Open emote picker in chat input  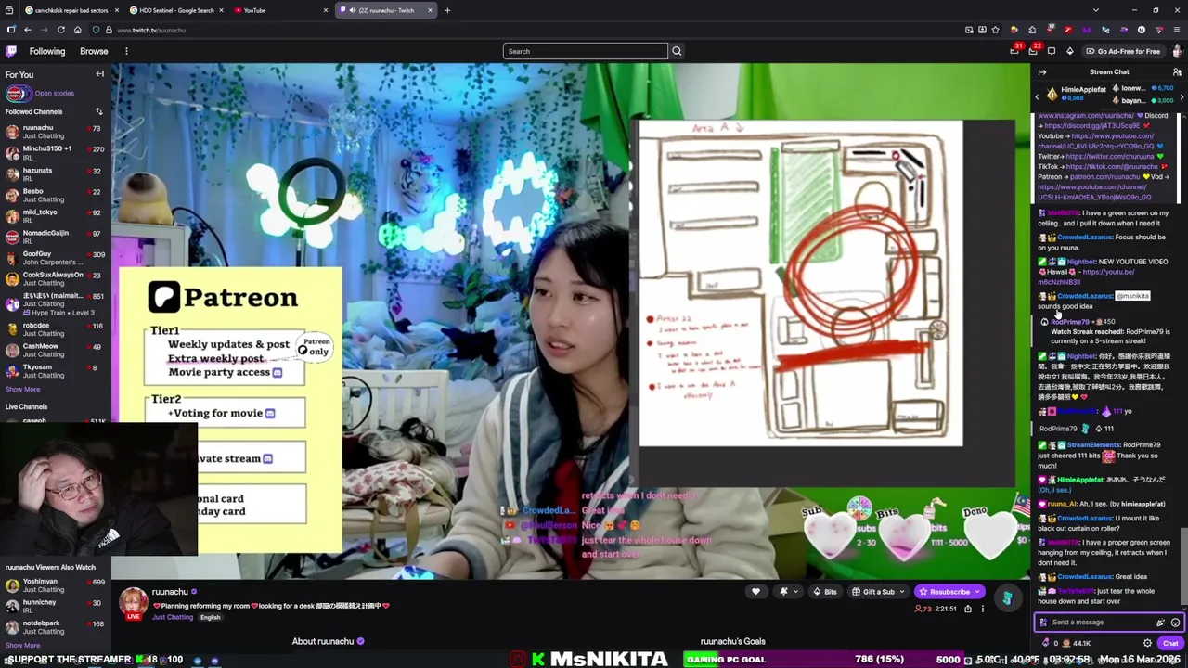pos(1175,623)
